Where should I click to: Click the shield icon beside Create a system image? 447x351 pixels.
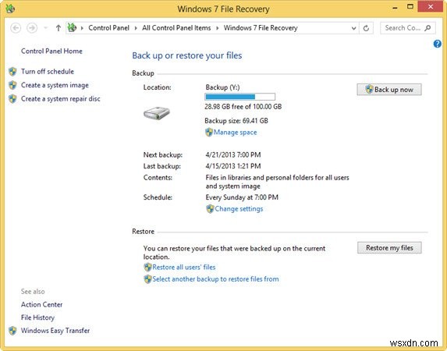click(x=12, y=85)
